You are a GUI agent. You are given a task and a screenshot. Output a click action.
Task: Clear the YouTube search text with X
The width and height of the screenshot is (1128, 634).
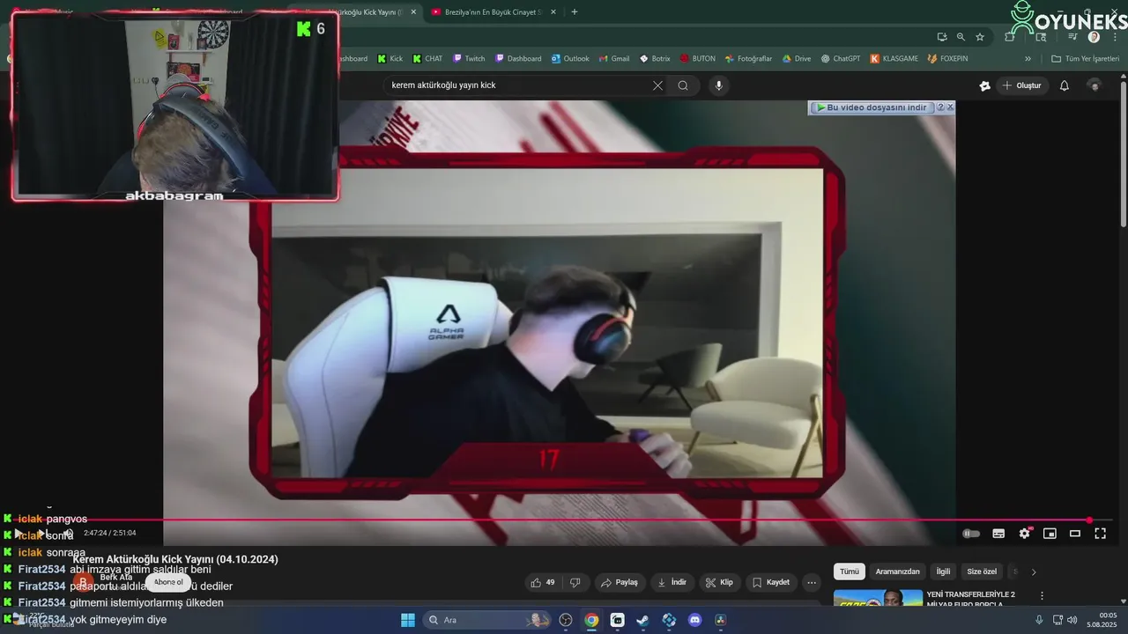(x=657, y=85)
